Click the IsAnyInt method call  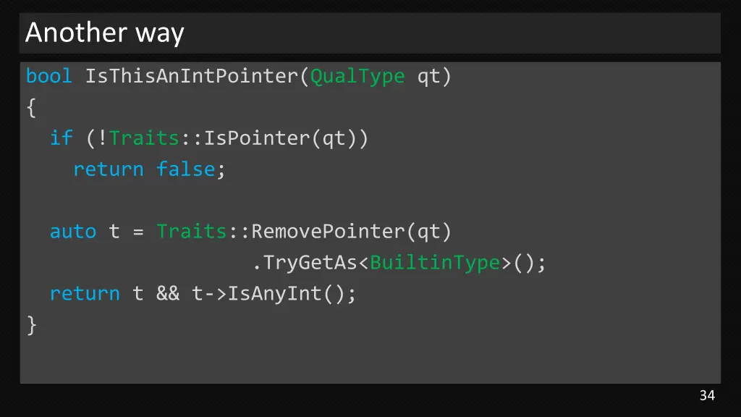pyautogui.click(x=280, y=294)
